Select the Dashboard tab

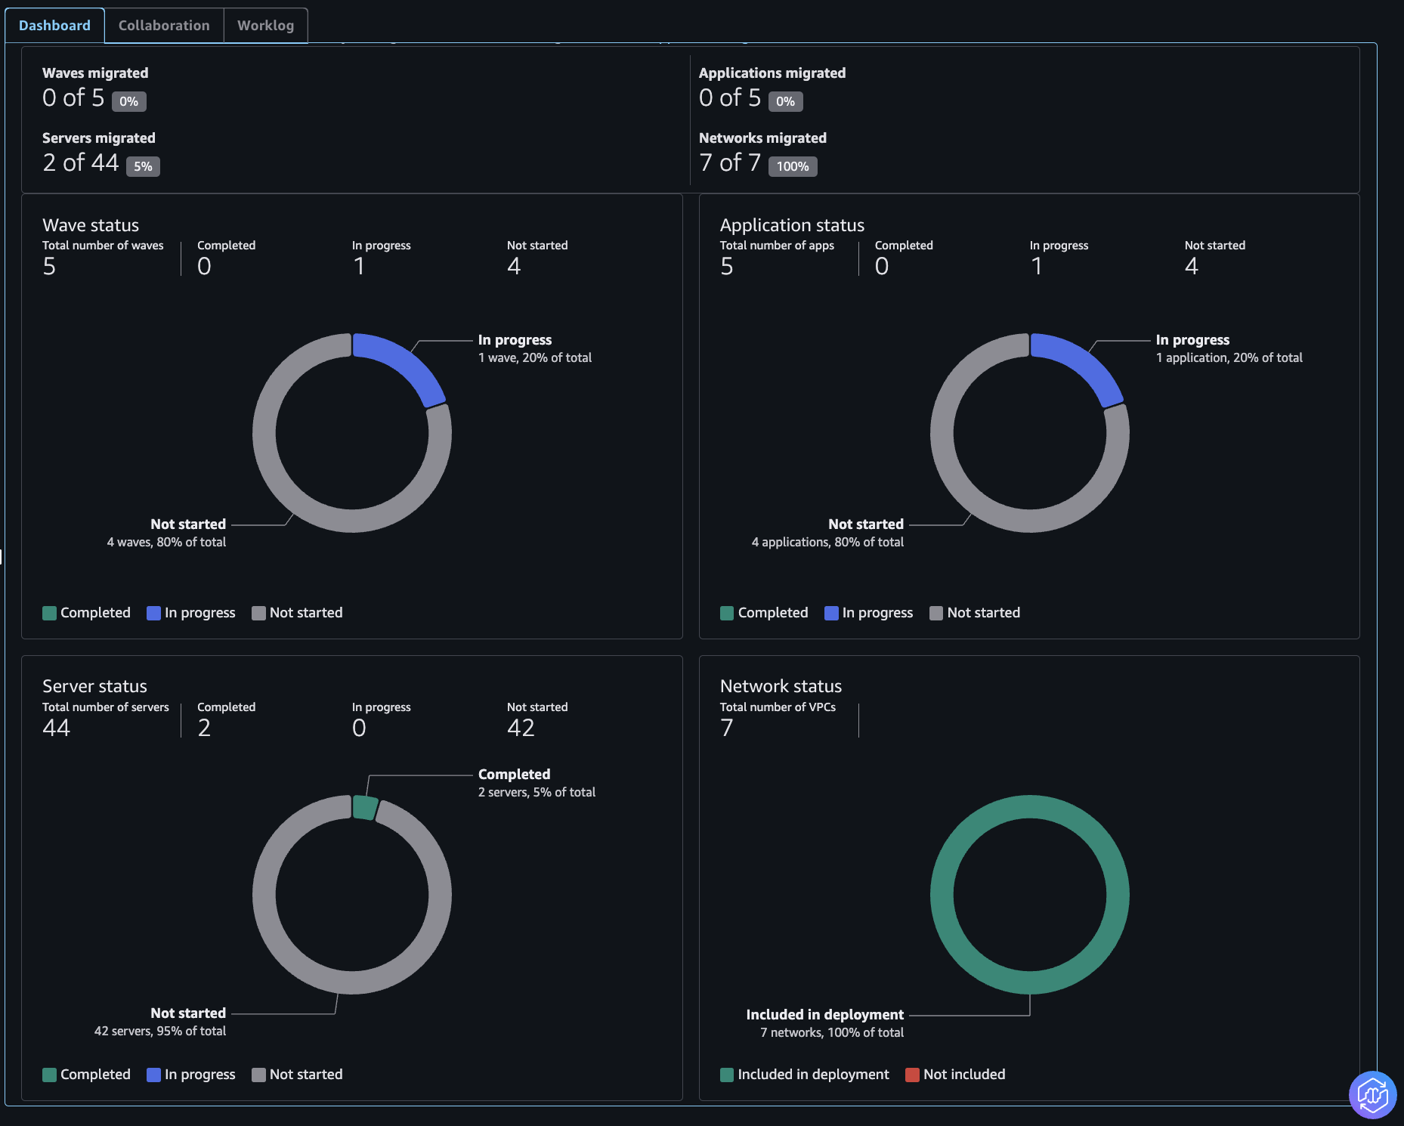[54, 25]
